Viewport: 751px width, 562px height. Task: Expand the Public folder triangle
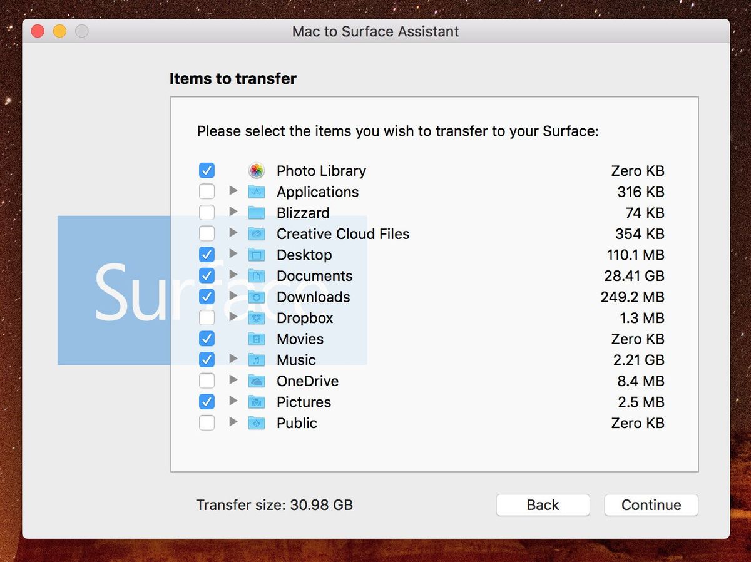(233, 422)
